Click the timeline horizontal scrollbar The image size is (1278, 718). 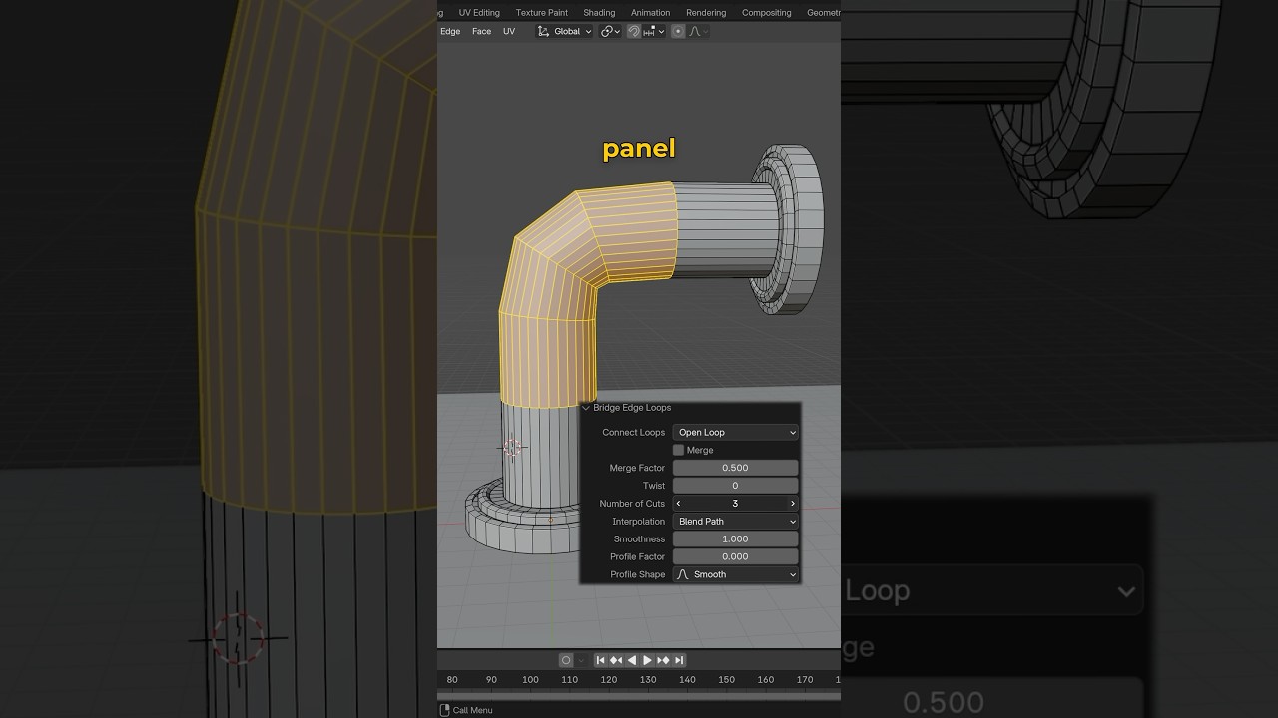(x=639, y=695)
